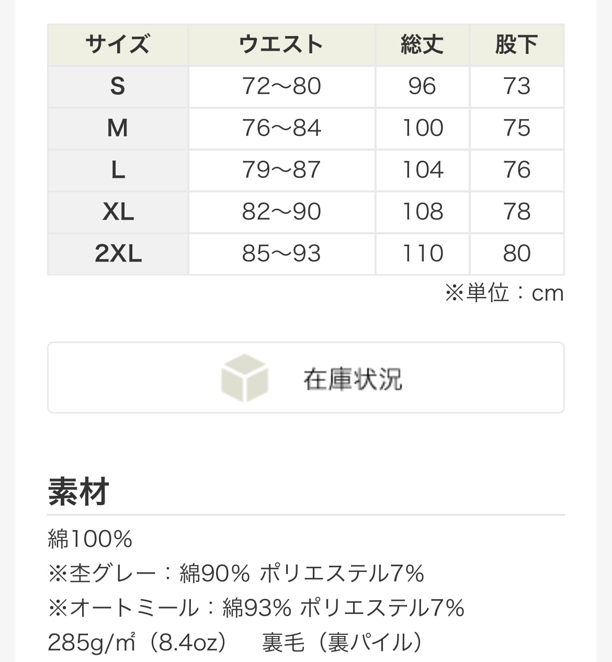This screenshot has height=662, width=612.
Task: Click the 総丈 column header
Action: coord(422,44)
